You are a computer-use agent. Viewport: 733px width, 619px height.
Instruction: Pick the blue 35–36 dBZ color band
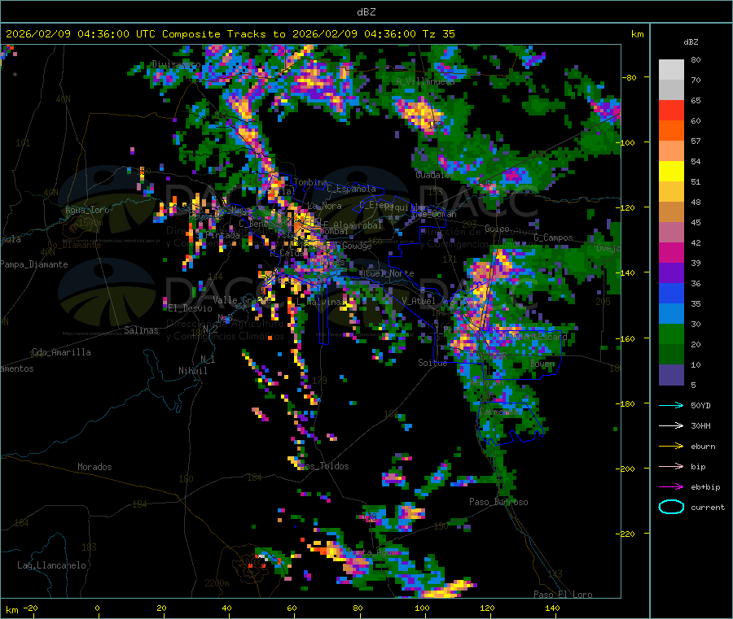click(671, 293)
